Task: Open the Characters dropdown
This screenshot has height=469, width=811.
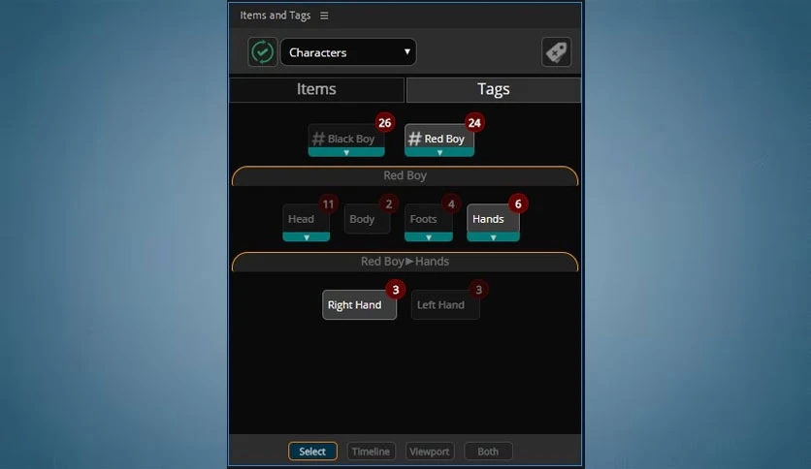Action: (x=348, y=51)
